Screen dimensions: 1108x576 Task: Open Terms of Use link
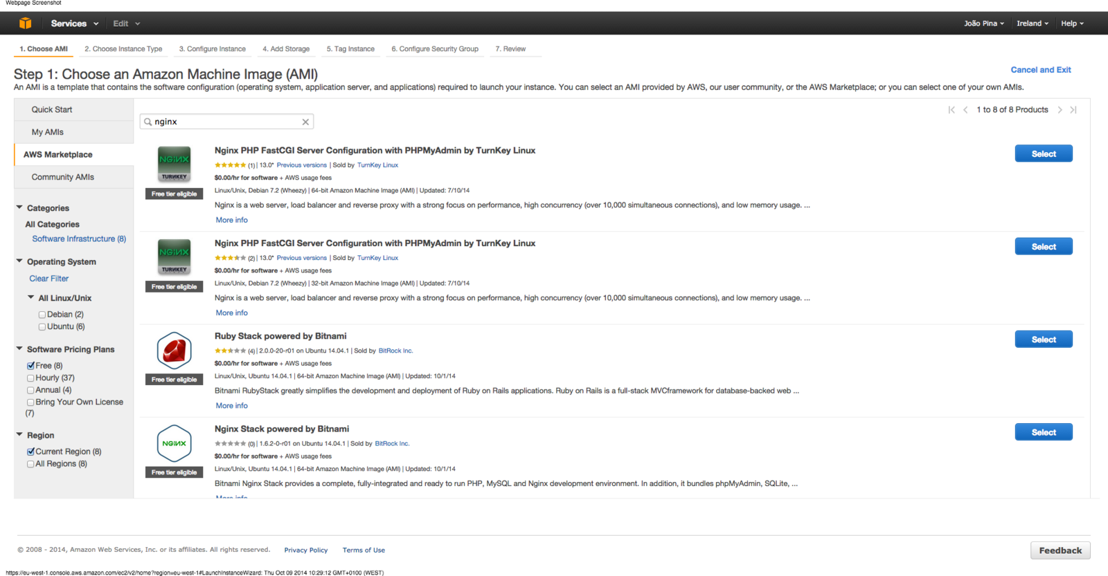click(364, 550)
